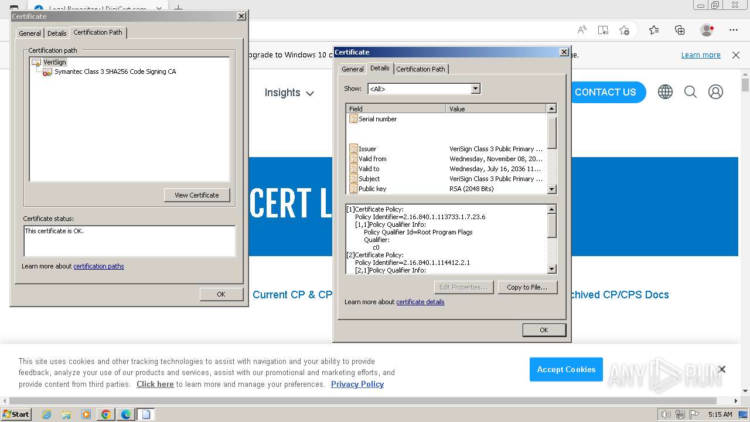Click Copy to File button
Image resolution: width=750 pixels, height=422 pixels.
tap(527, 287)
